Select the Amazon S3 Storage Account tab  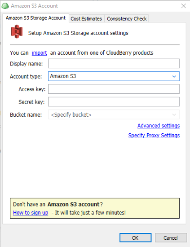[36, 18]
